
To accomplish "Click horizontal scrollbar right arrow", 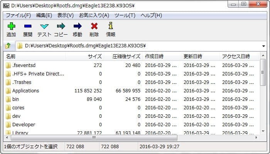I will 256,137.
